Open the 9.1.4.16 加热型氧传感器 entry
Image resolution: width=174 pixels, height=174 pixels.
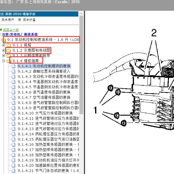[x=48, y=144]
